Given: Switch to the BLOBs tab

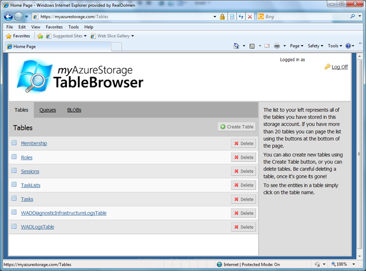Looking at the screenshot, I should (74, 110).
